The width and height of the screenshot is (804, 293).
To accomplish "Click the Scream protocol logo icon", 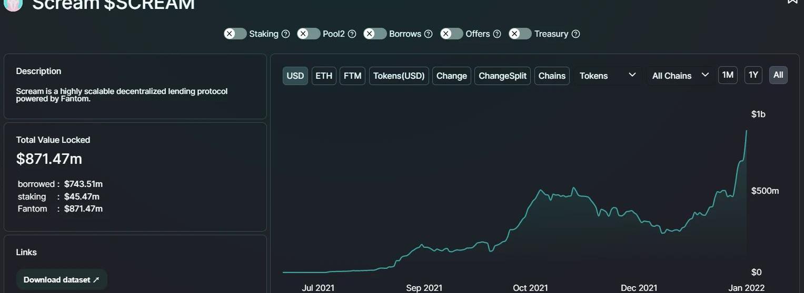I will tap(13, 4).
